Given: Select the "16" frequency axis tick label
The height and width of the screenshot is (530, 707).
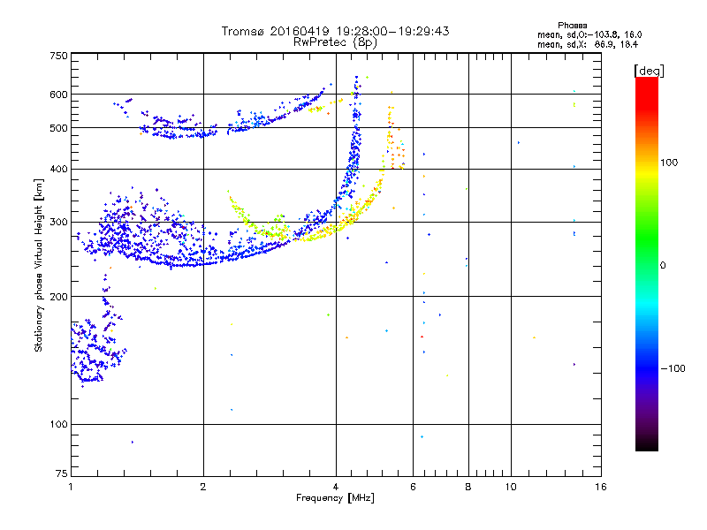Looking at the screenshot, I should (601, 487).
